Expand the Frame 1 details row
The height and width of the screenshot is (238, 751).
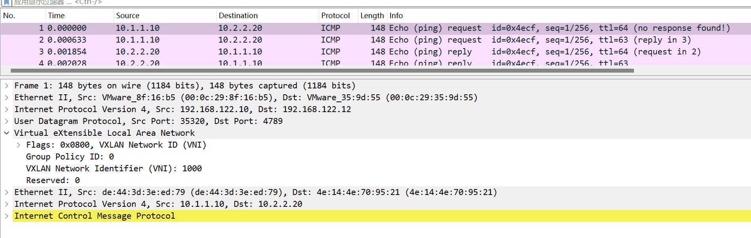tap(7, 86)
